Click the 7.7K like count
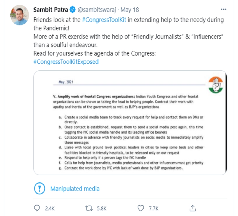 click(x=153, y=208)
